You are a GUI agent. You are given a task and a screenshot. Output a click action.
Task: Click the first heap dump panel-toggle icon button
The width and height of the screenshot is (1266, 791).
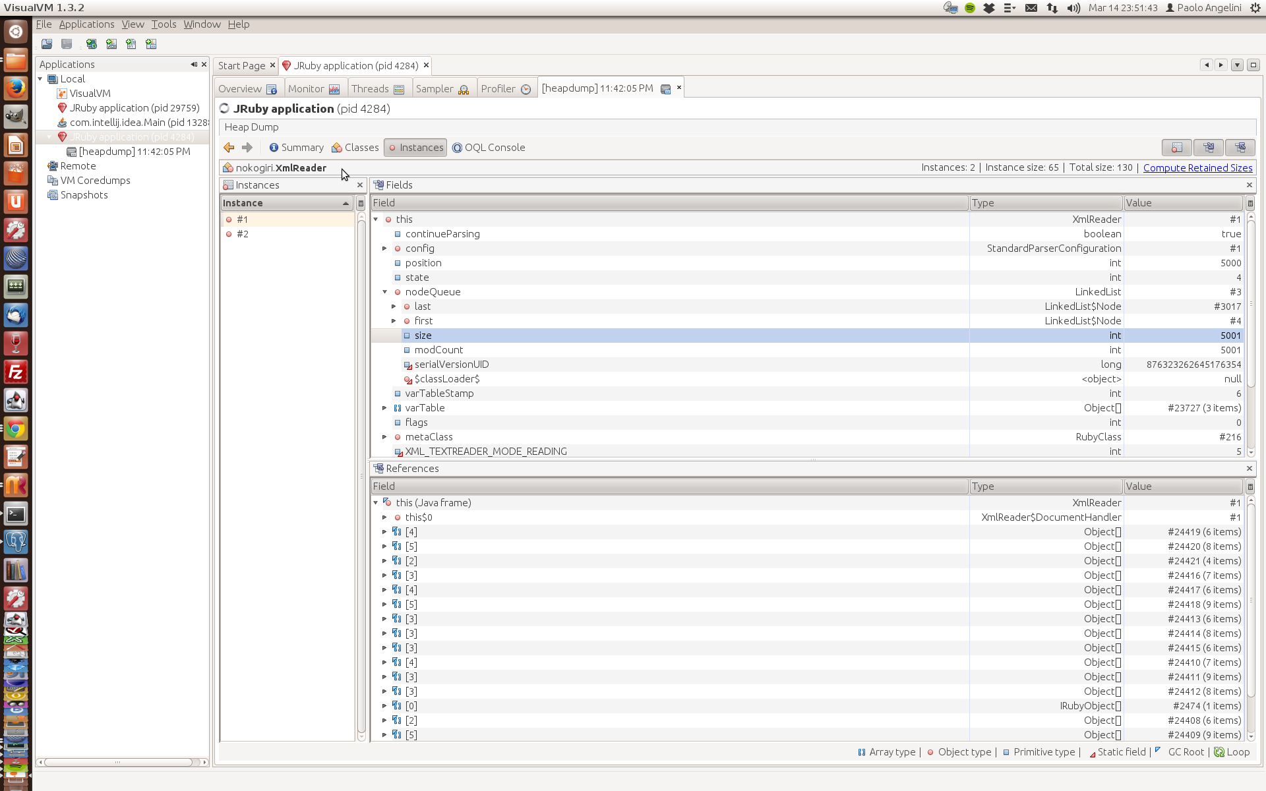tap(1176, 148)
